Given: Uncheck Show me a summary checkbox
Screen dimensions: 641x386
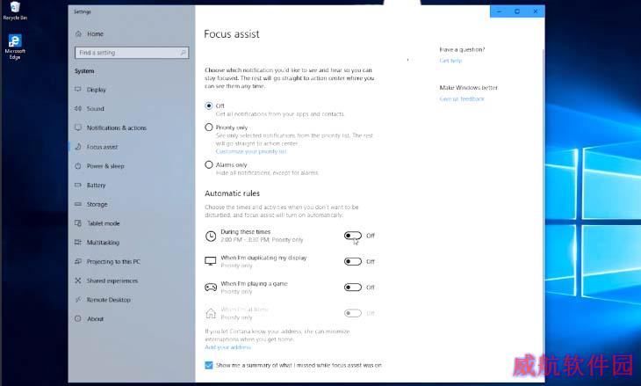Looking at the screenshot, I should click(x=209, y=365).
